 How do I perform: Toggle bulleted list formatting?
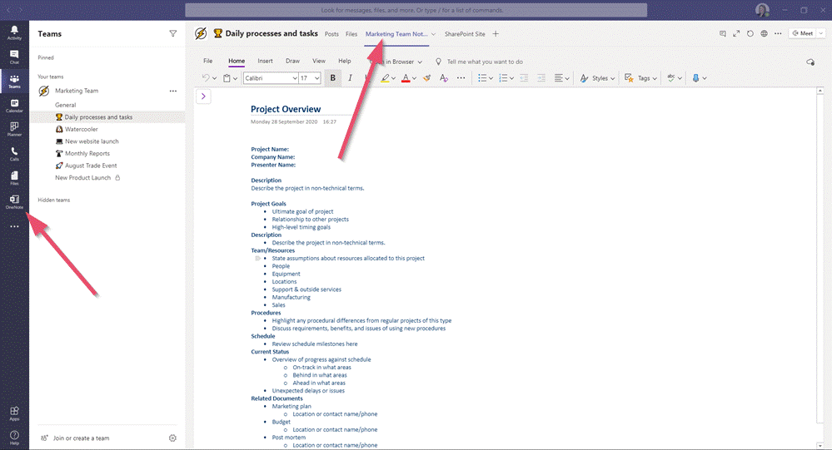[x=482, y=78]
